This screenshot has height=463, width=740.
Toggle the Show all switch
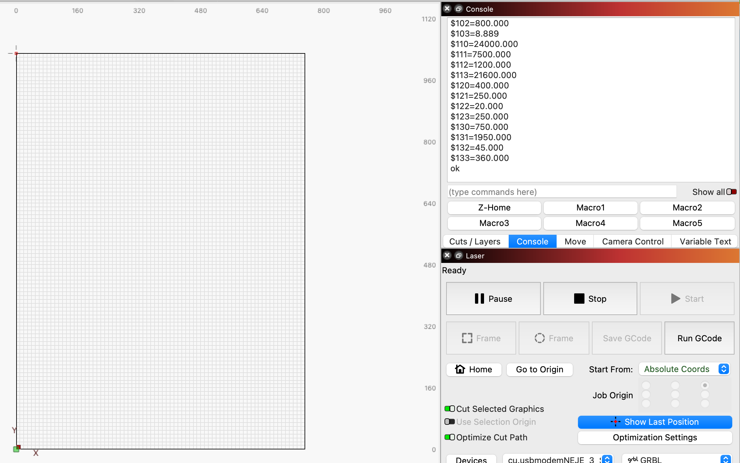point(731,192)
